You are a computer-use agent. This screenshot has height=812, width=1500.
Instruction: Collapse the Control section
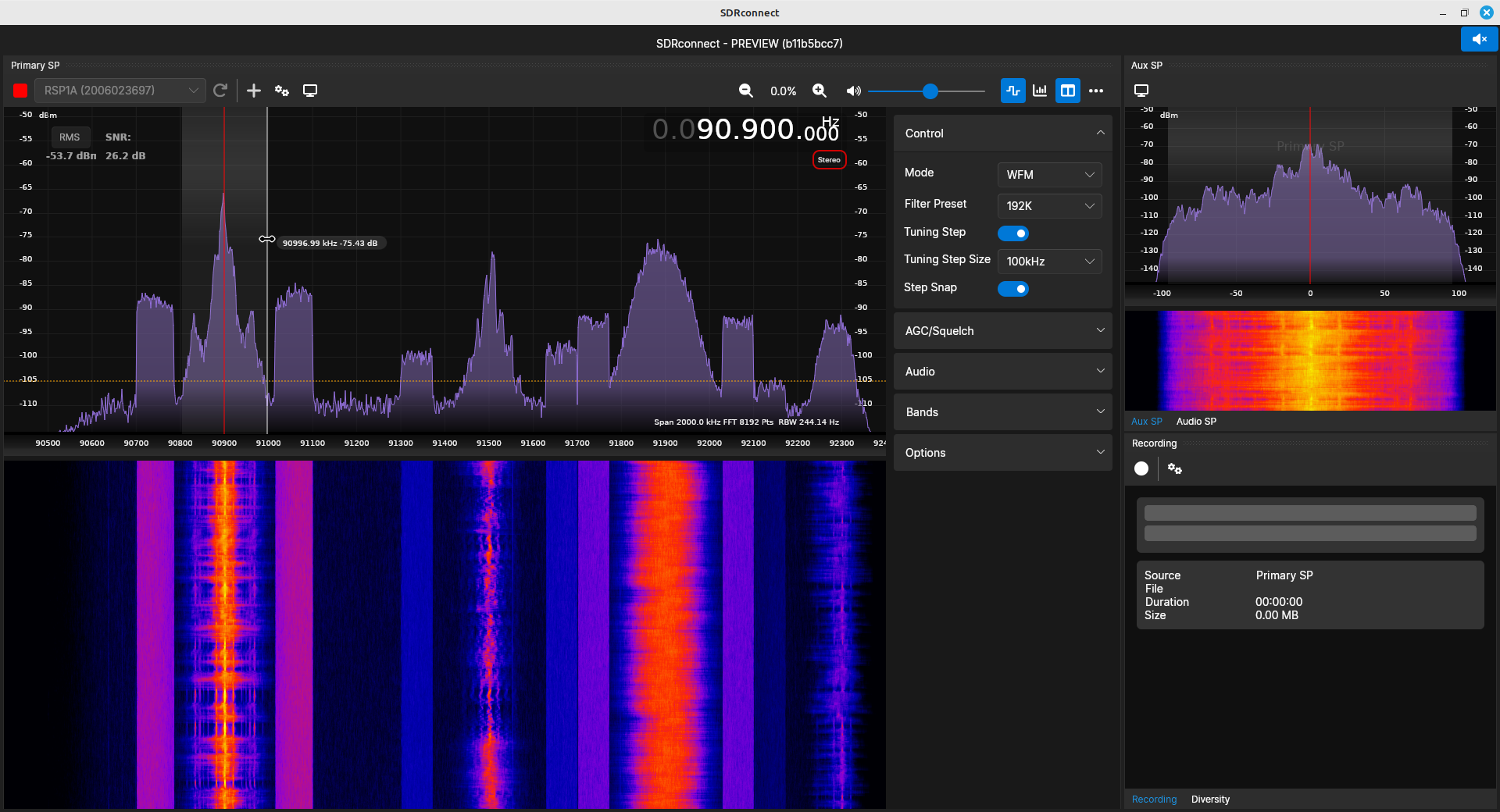pyautogui.click(x=1002, y=134)
